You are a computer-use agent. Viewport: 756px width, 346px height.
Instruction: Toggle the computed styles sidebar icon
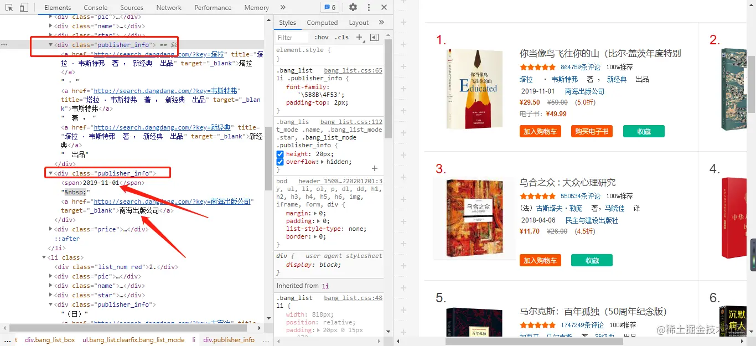point(375,37)
